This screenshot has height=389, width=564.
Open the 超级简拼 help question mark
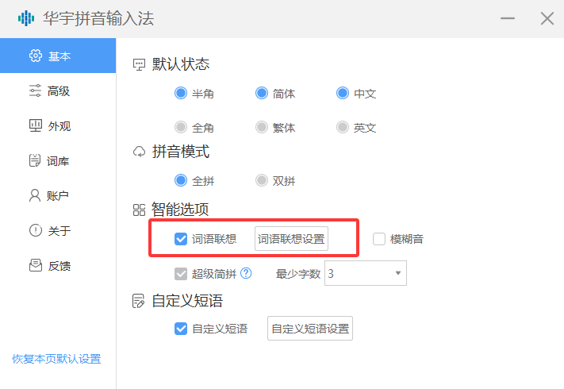click(246, 274)
